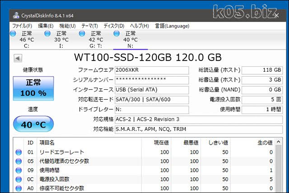Select the 電源投入回数 attribute in SMART list

pyautogui.click(x=54, y=179)
